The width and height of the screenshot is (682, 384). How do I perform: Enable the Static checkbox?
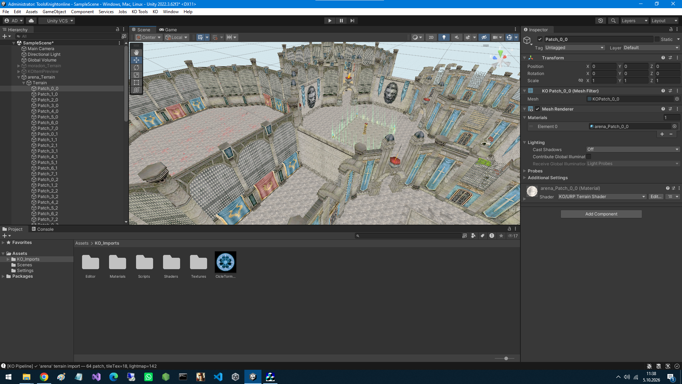657,39
